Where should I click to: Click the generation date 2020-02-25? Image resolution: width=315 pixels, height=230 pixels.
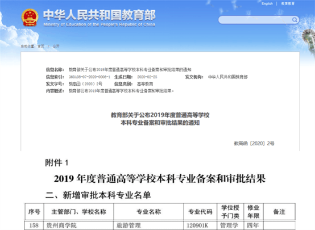(x=147, y=77)
